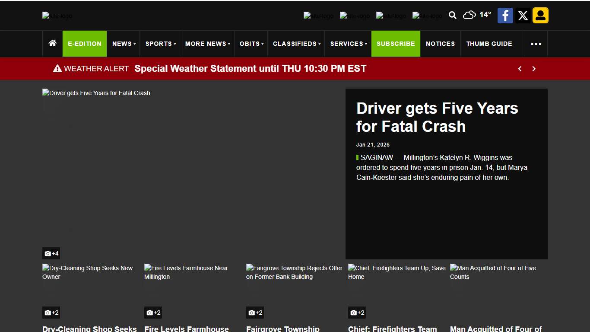The image size is (590, 332).
Task: Open the Services dropdown menu
Action: pyautogui.click(x=349, y=44)
